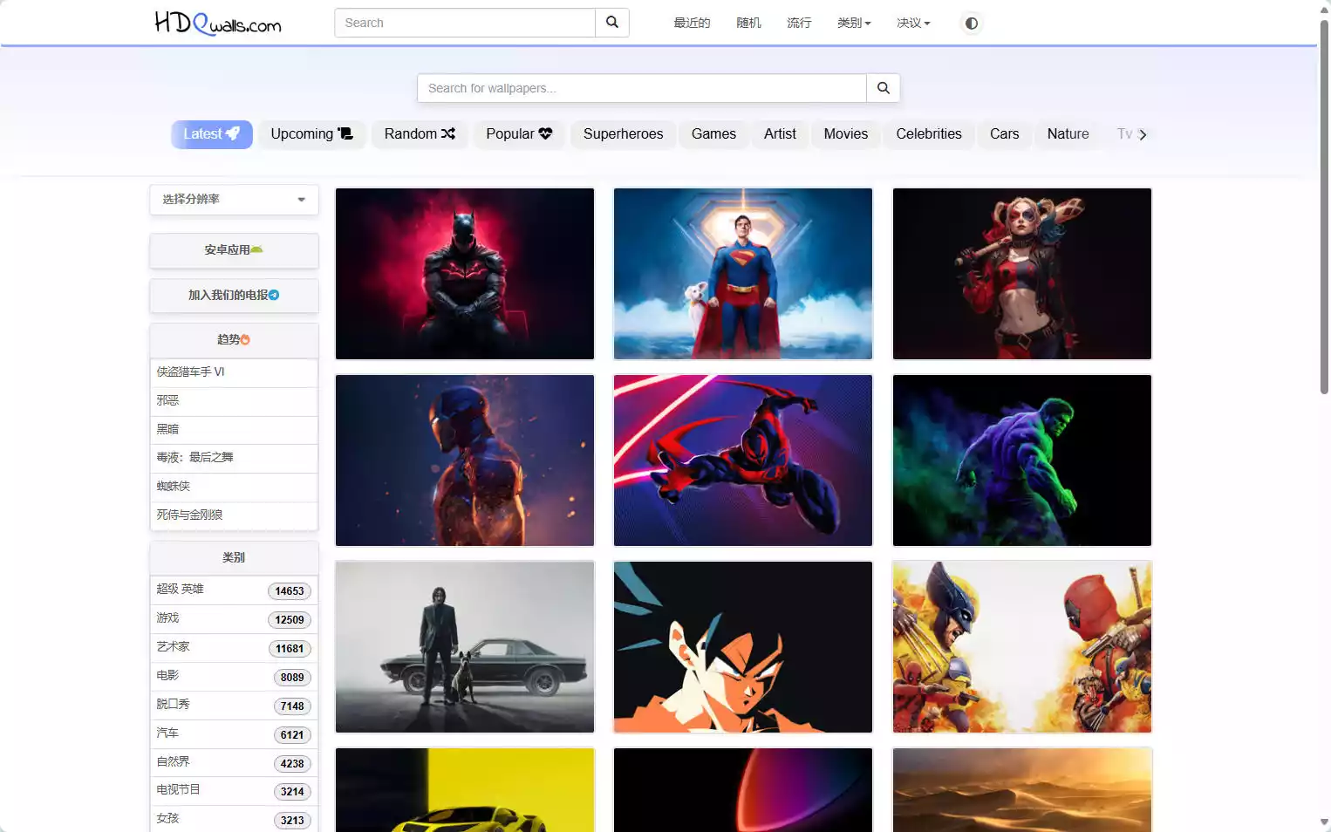Open the Iron Man wallpaper thumbnail
Viewport: 1331px width, 832px height.
[x=465, y=460]
